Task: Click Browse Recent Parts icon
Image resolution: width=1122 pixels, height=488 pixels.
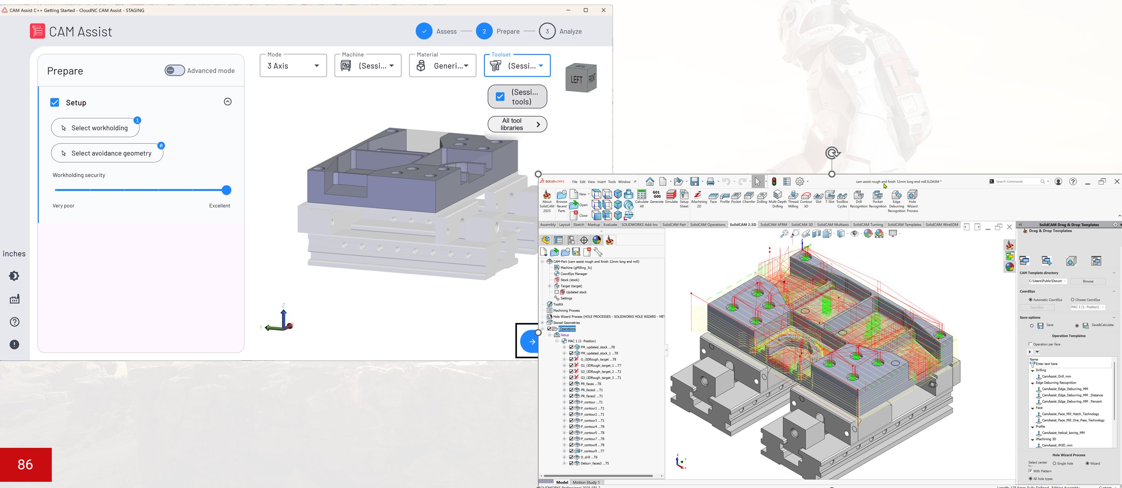Action: (562, 202)
